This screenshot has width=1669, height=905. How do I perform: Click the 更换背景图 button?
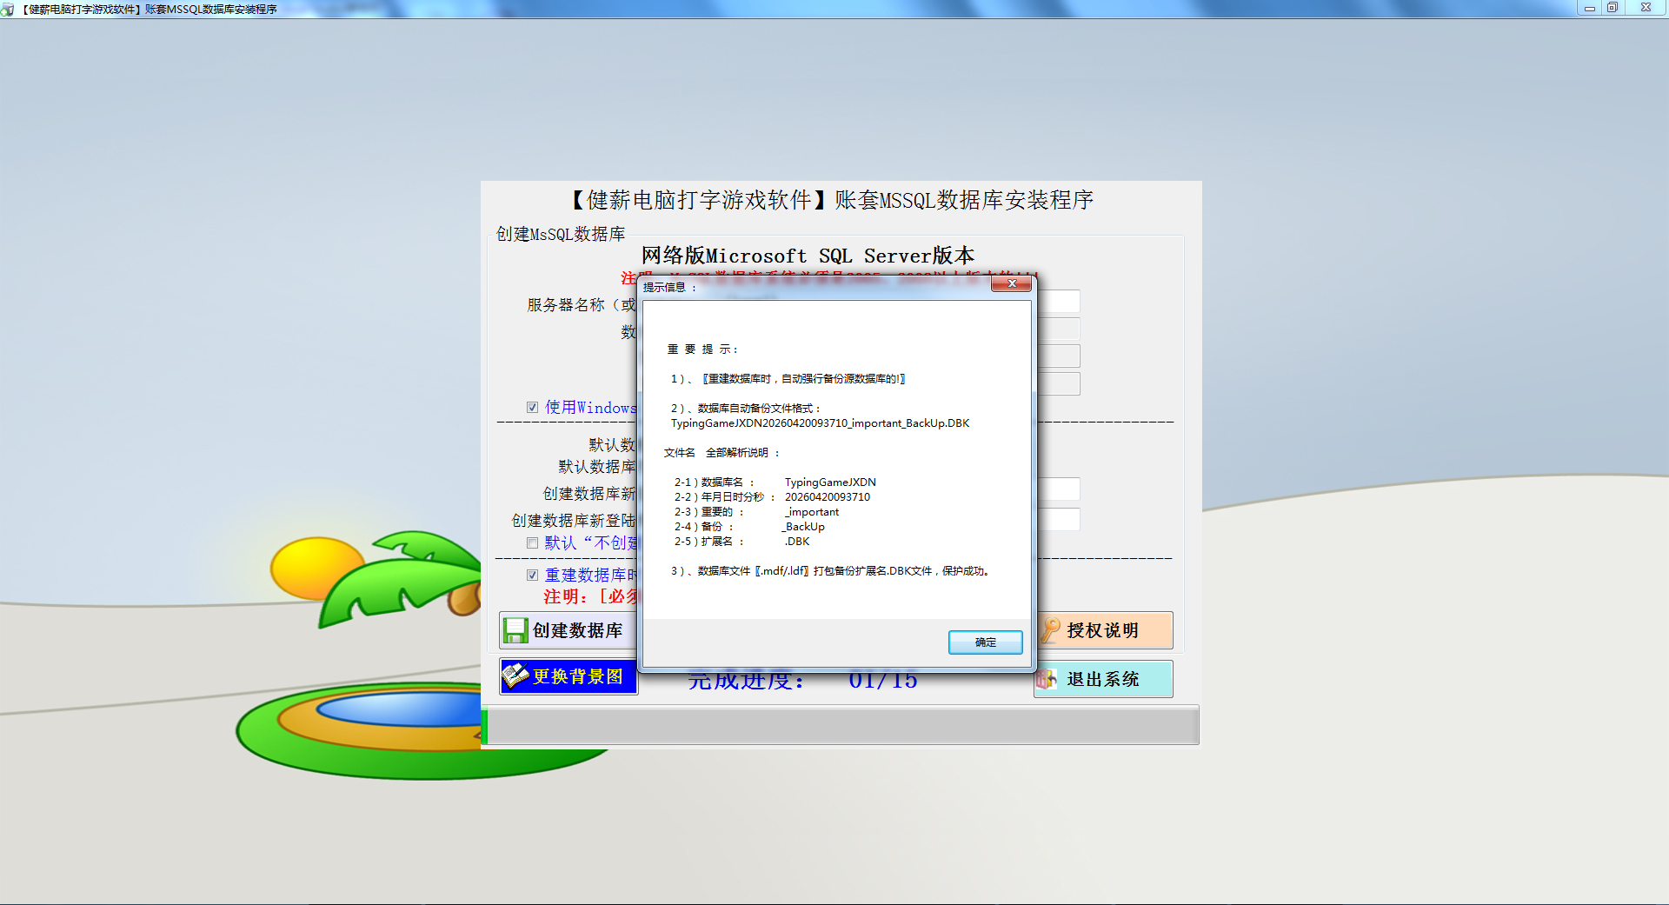tap(569, 676)
